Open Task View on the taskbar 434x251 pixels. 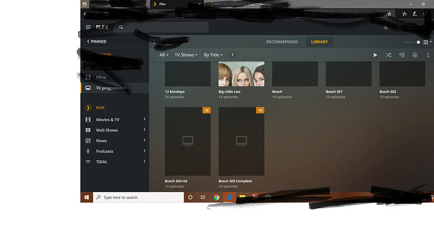click(x=203, y=197)
